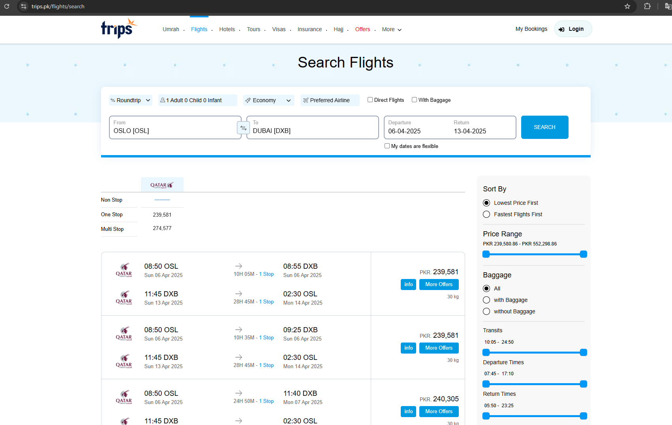The height and width of the screenshot is (425, 672).
Task: Click the arrow icon on 10H 35M flight
Action: pos(239,330)
